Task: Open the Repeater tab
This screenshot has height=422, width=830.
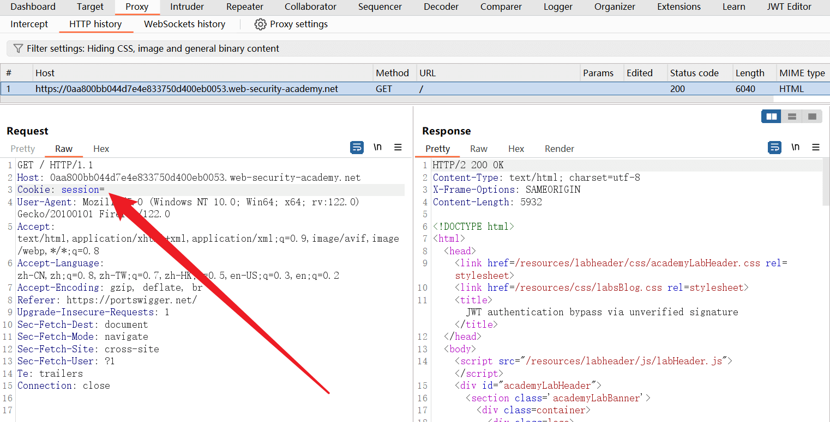Action: pos(245,7)
